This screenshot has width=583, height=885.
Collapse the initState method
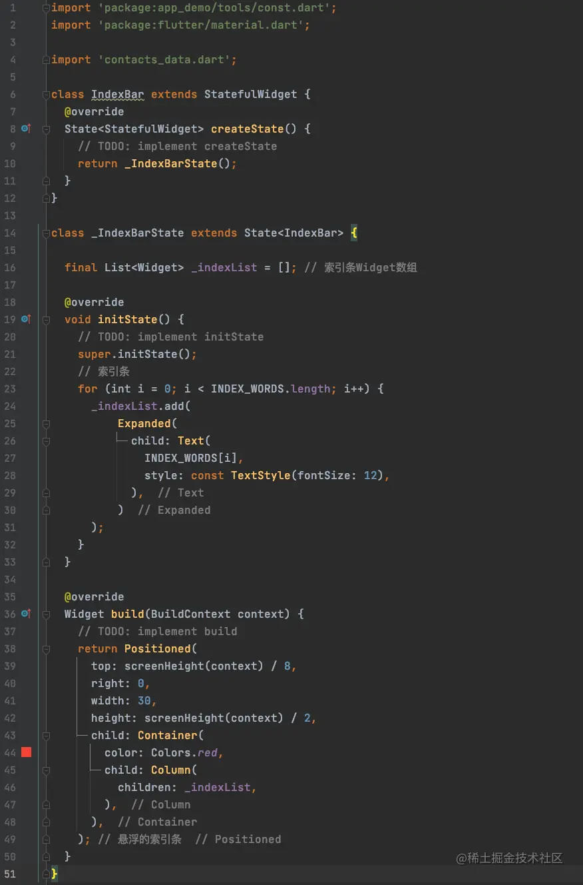point(46,320)
